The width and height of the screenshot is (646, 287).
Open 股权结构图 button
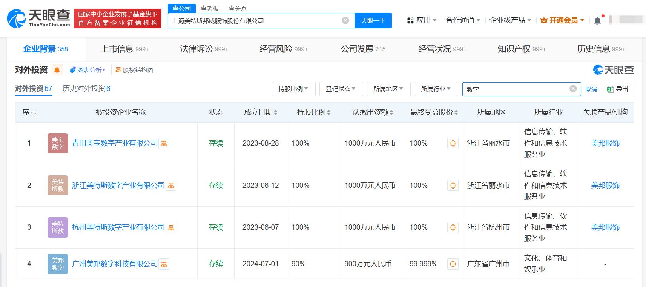(134, 70)
